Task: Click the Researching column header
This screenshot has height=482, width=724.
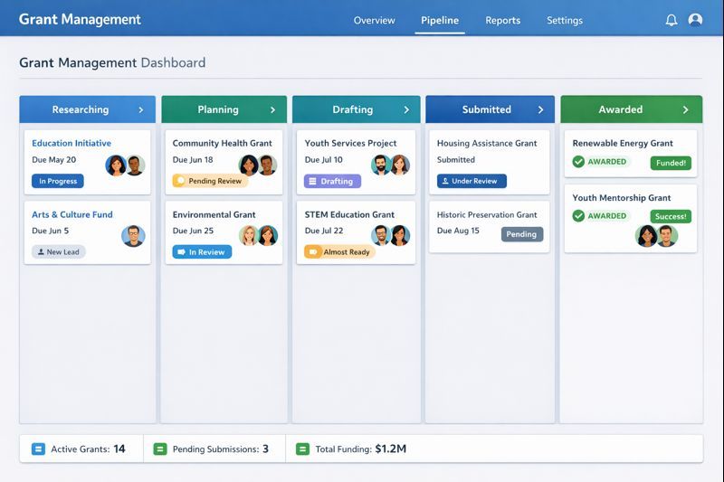Action: [x=87, y=109]
